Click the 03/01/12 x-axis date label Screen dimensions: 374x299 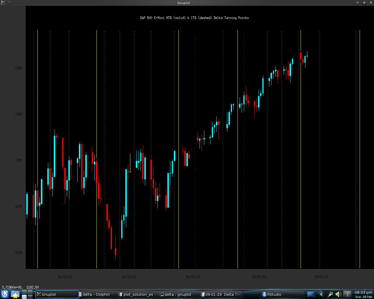tap(321, 277)
